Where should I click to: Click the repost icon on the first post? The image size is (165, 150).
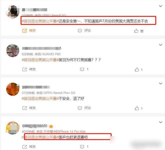[x=24, y=31]
